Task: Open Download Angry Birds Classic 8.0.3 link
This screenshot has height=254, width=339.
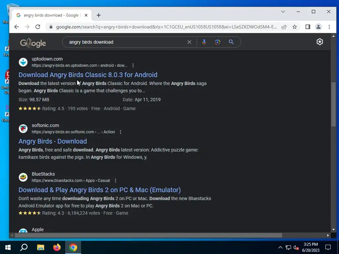Action: (88, 75)
